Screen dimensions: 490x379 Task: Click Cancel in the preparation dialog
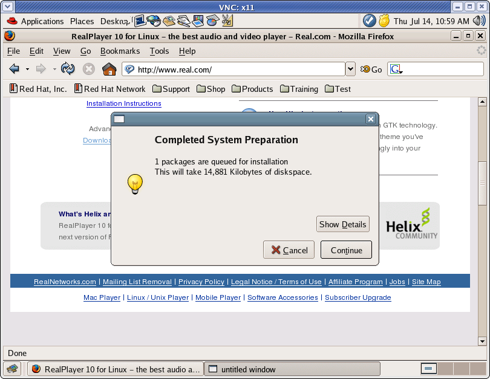pos(289,250)
